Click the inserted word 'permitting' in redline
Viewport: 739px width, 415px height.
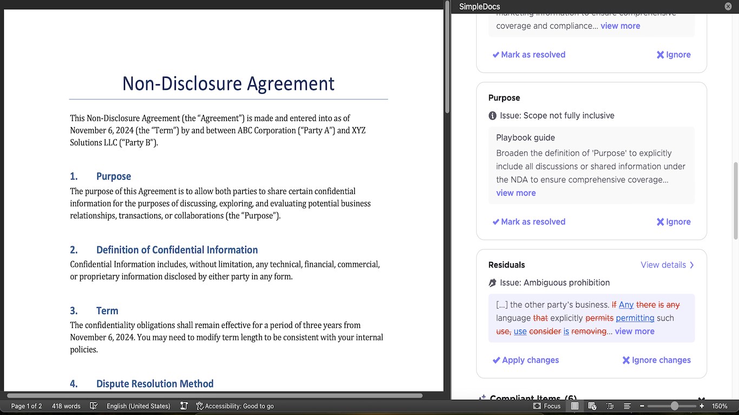click(635, 318)
